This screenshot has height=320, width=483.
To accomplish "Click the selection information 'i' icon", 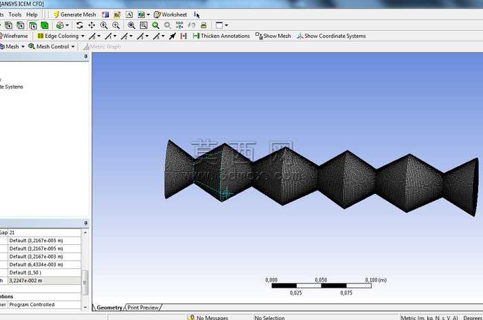I will (x=197, y=14).
